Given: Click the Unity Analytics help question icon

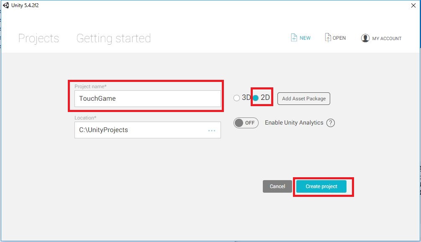Looking at the screenshot, I should (x=331, y=123).
